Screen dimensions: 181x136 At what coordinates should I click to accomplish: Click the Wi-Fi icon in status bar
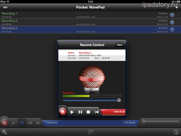pos(8,2)
